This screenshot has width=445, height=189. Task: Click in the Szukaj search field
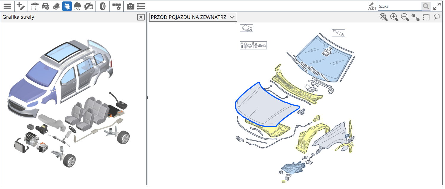point(399,6)
